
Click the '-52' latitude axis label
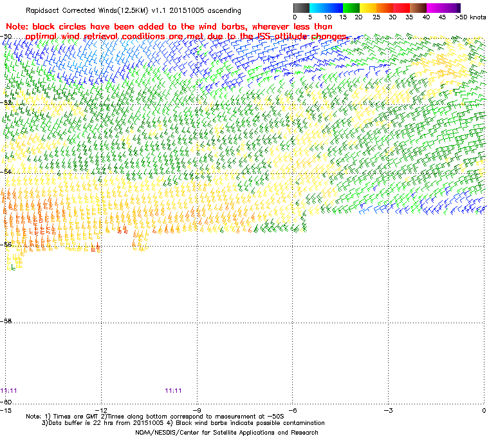(x=6, y=103)
